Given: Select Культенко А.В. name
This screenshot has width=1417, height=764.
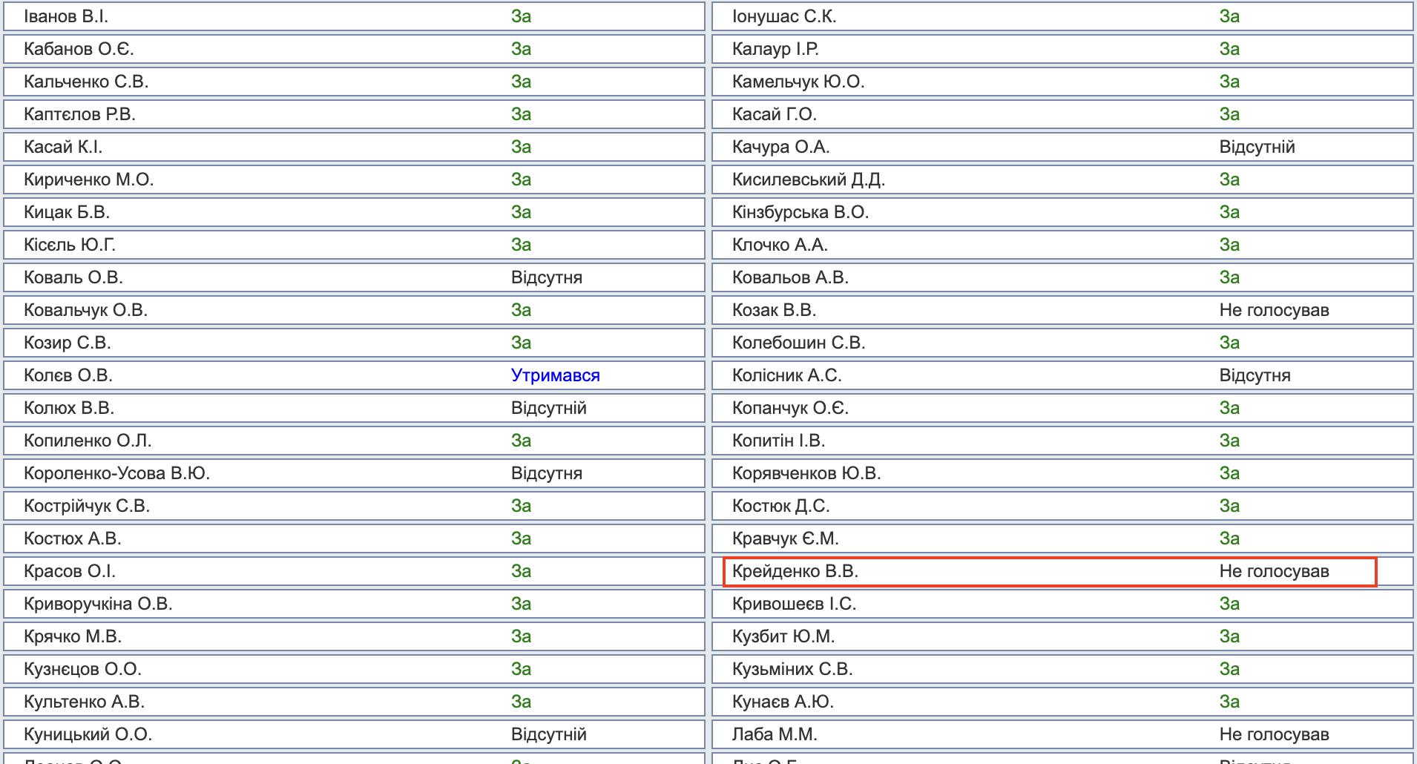Looking at the screenshot, I should (84, 702).
